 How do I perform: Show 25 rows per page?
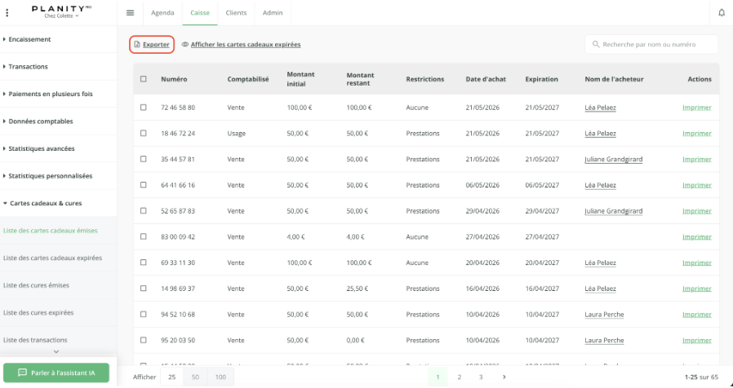click(172, 377)
